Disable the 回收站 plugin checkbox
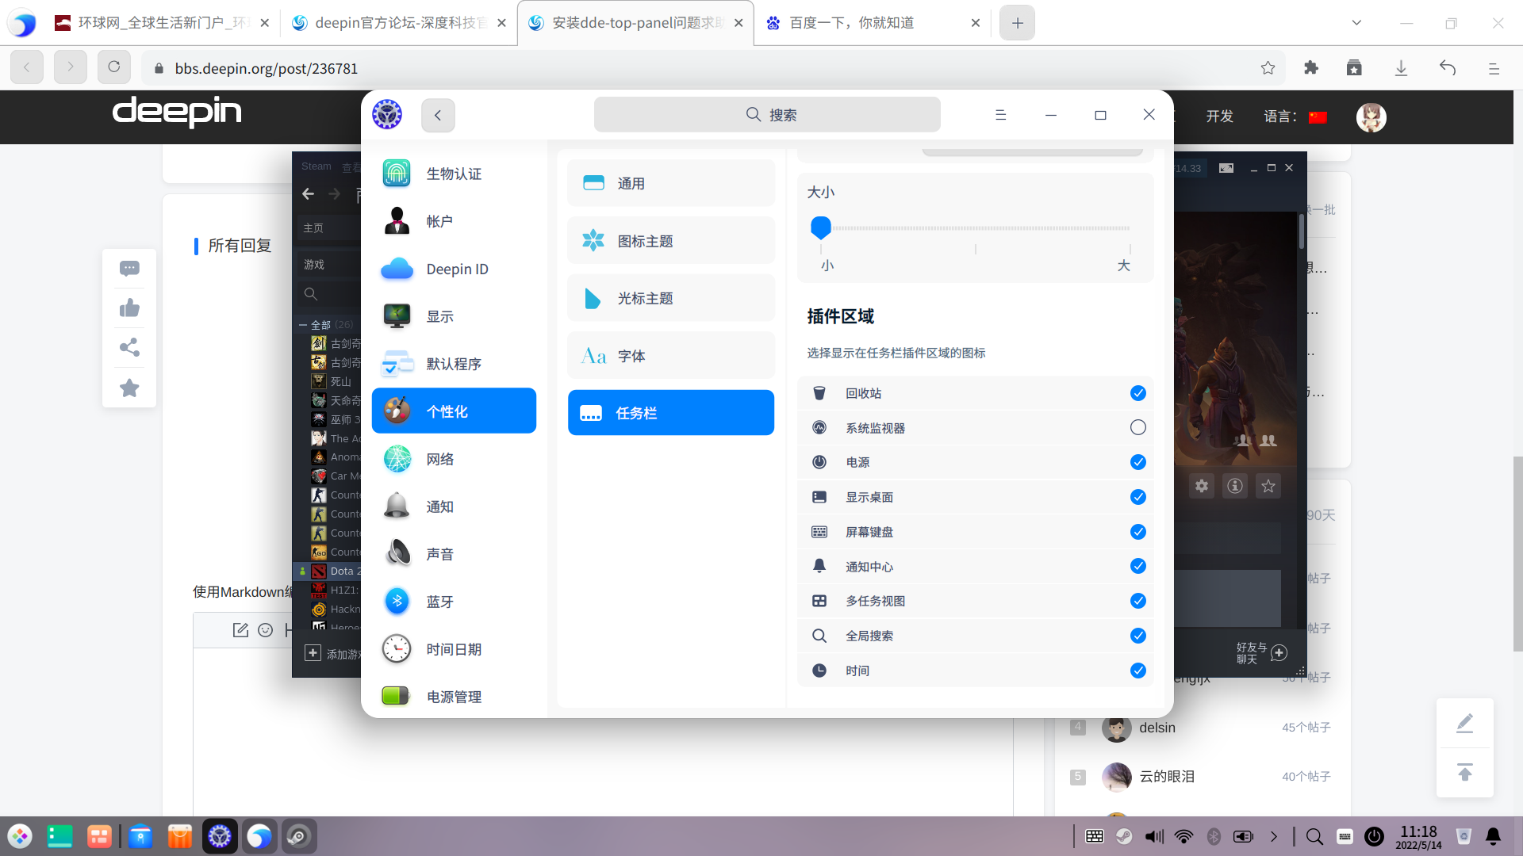Image resolution: width=1523 pixels, height=856 pixels. point(1137,392)
